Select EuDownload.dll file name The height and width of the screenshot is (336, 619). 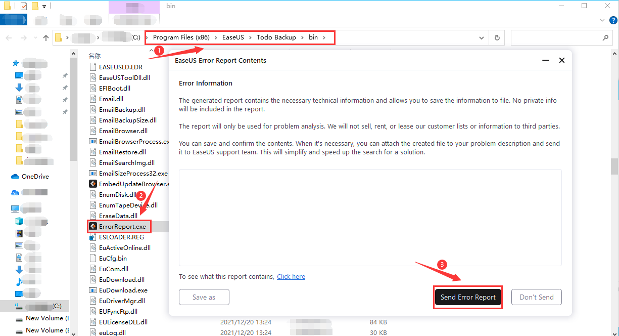click(122, 279)
